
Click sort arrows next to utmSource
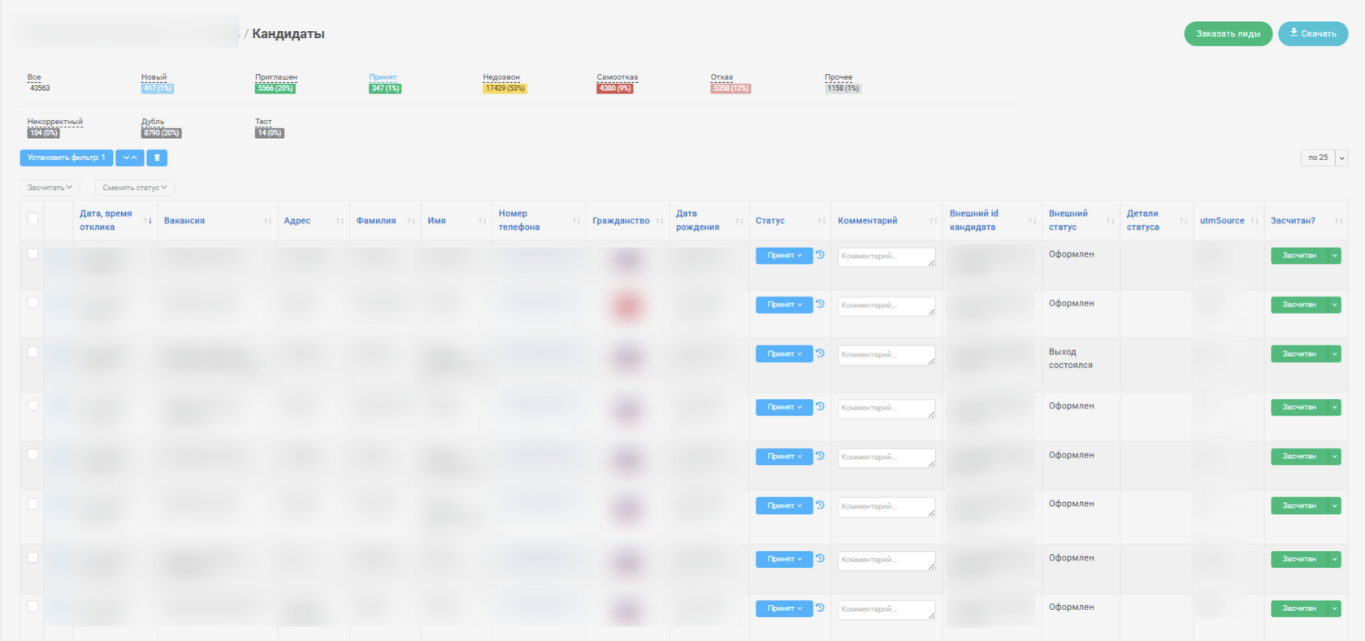tap(1254, 221)
